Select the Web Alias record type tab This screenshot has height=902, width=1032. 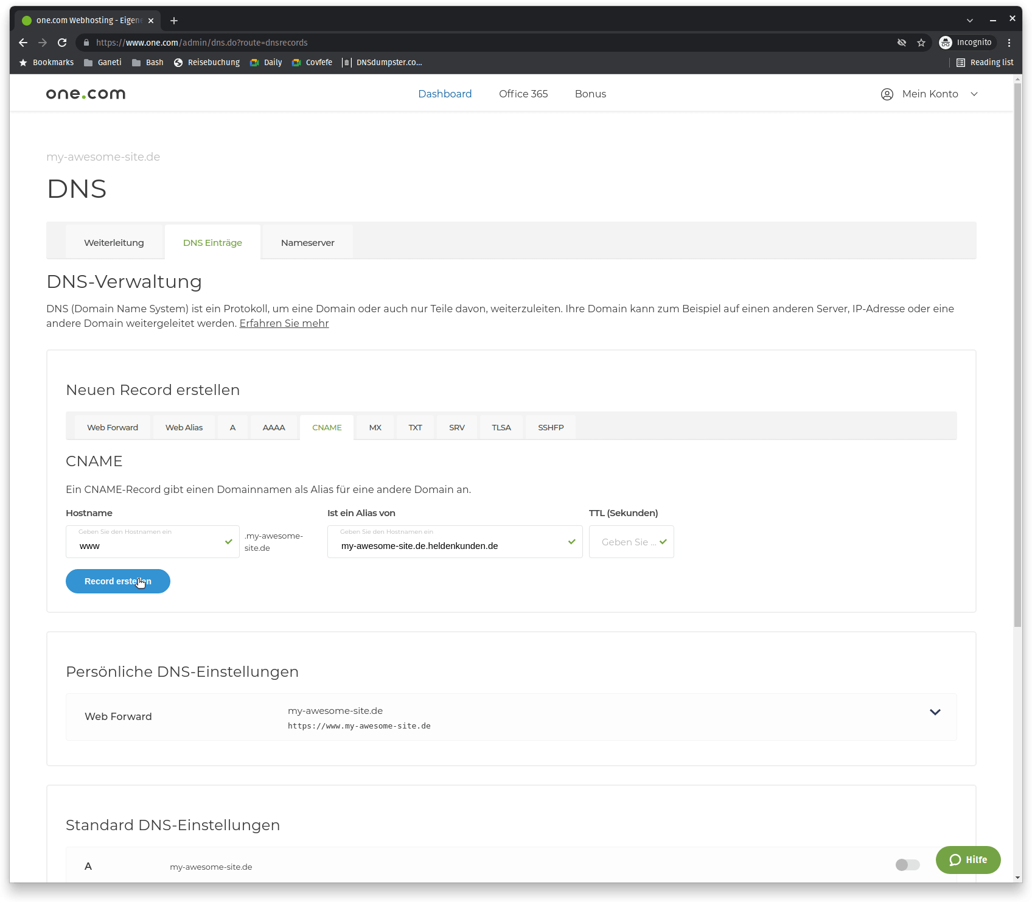pyautogui.click(x=184, y=427)
